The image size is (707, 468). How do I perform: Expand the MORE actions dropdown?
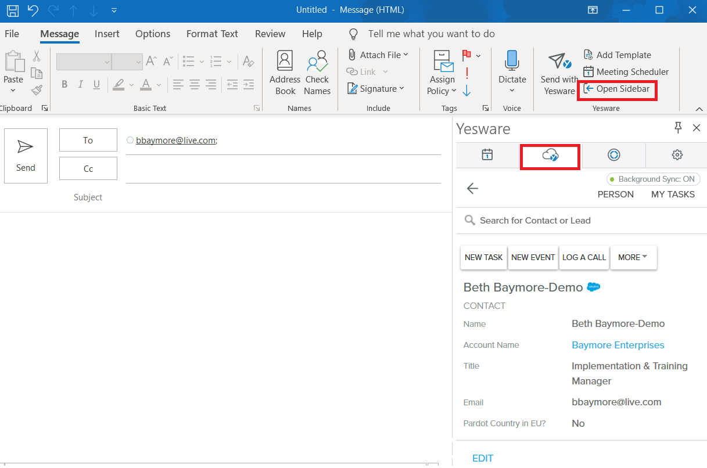(633, 257)
